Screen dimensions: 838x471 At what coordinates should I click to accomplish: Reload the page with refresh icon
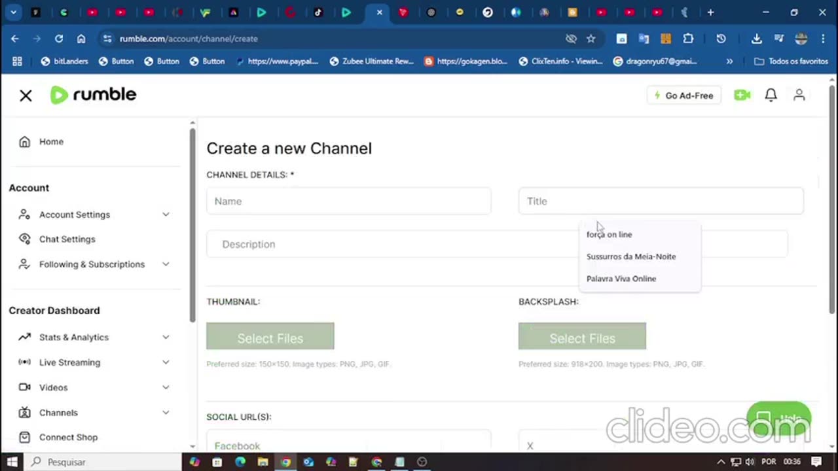tap(59, 39)
